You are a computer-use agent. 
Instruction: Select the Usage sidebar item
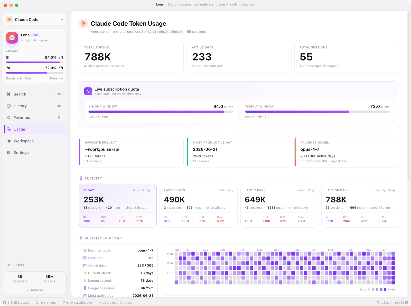35,129
